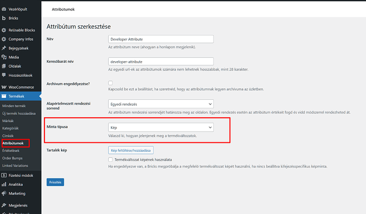Open ReUsable Blocks gear icon
Viewport: 366px width, 214px height.
pyautogui.click(x=4, y=30)
